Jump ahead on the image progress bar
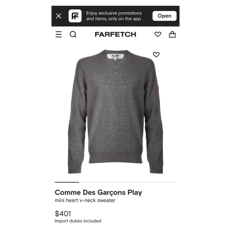The image size is (231, 231). 127,182
